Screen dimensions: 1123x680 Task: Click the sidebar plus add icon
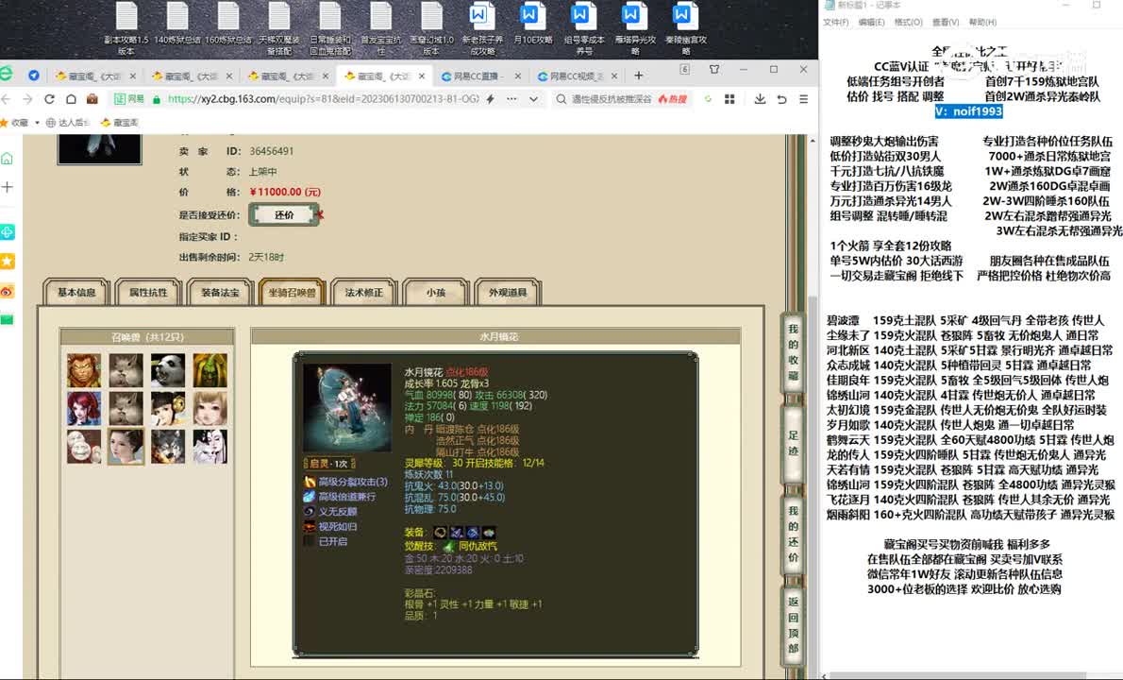point(8,187)
